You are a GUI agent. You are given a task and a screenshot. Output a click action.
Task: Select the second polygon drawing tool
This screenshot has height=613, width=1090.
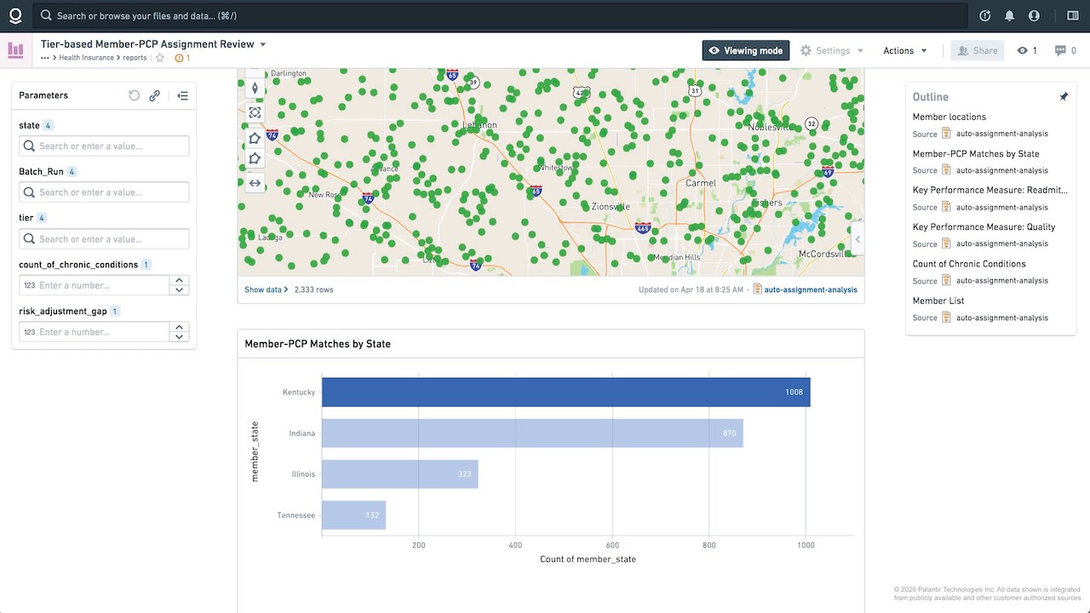coord(255,158)
